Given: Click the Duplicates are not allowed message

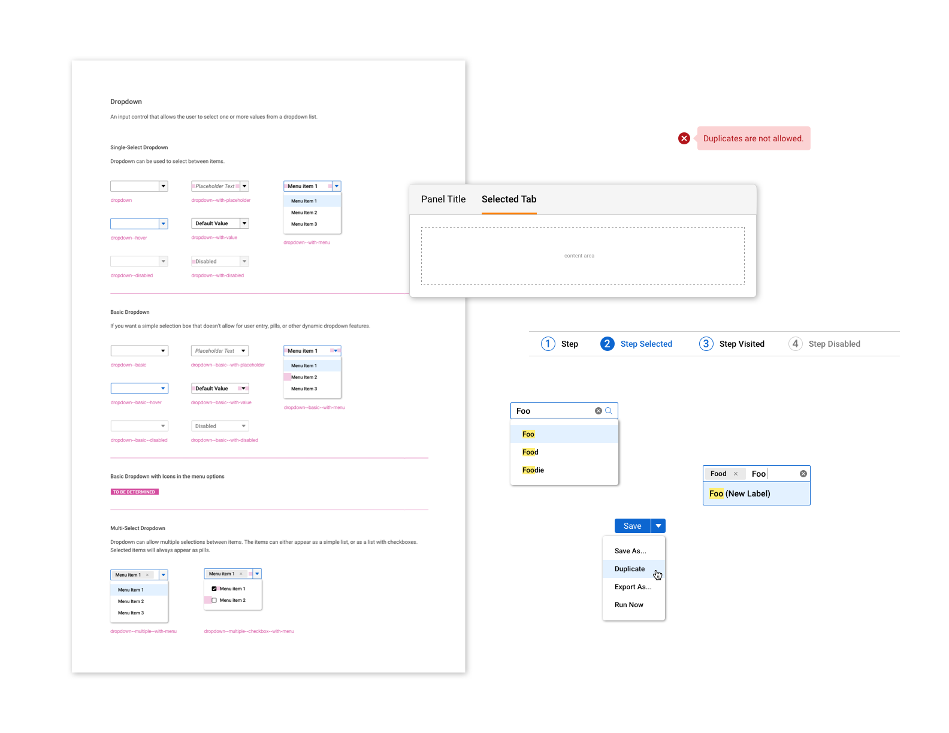Looking at the screenshot, I should 754,138.
